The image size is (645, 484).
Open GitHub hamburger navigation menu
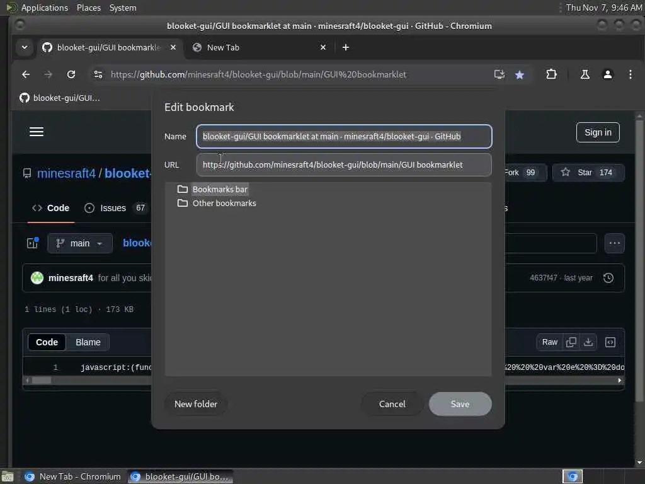point(37,132)
